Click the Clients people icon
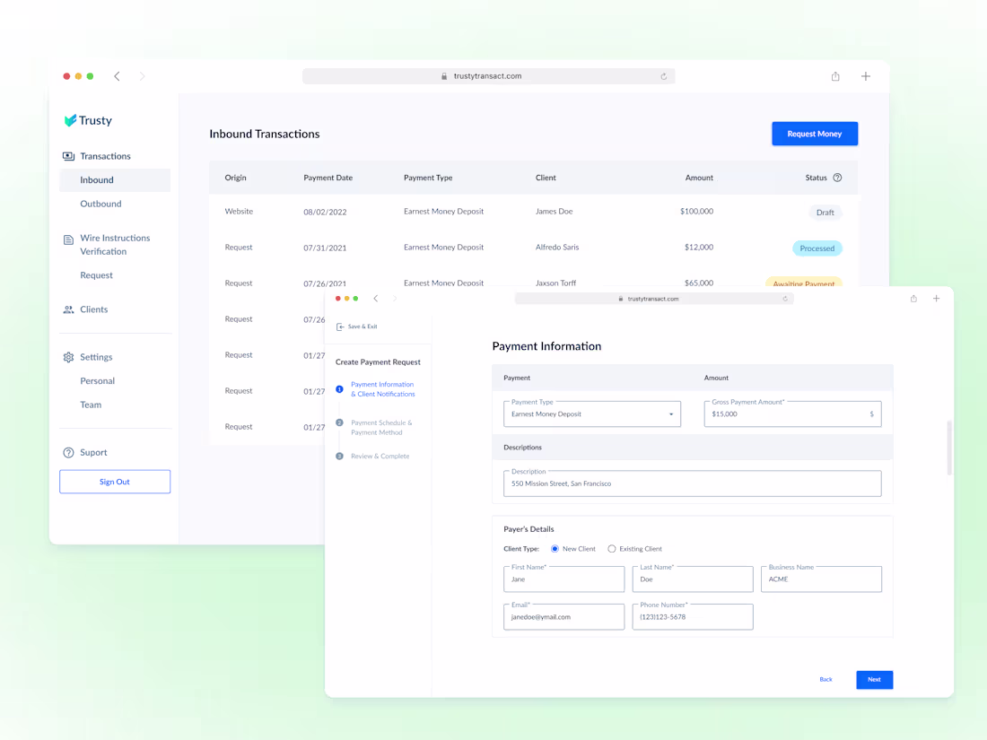Screen dimensions: 987x740 [x=68, y=309]
